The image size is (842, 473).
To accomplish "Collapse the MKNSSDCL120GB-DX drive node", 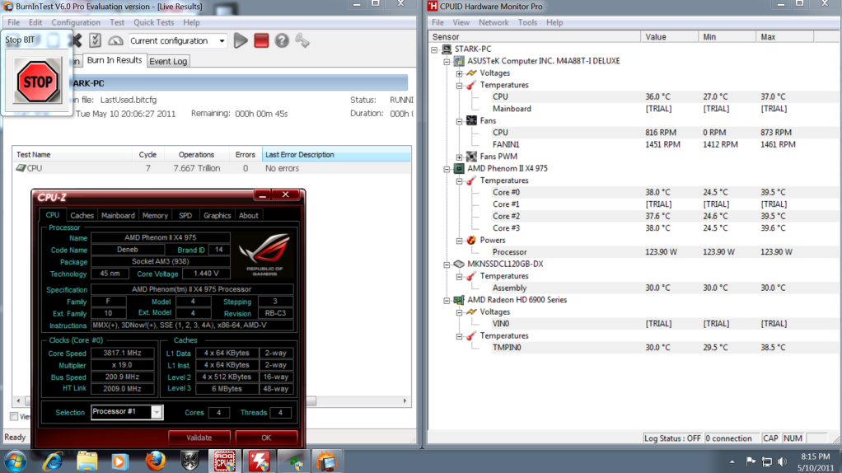I will (447, 265).
